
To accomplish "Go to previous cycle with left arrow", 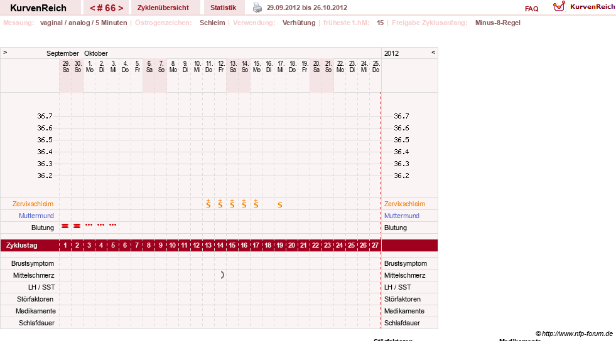I will pyautogui.click(x=93, y=8).
